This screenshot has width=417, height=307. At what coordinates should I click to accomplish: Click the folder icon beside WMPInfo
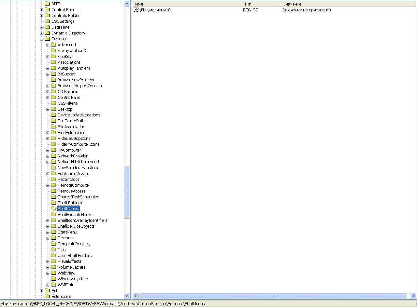[54, 285]
